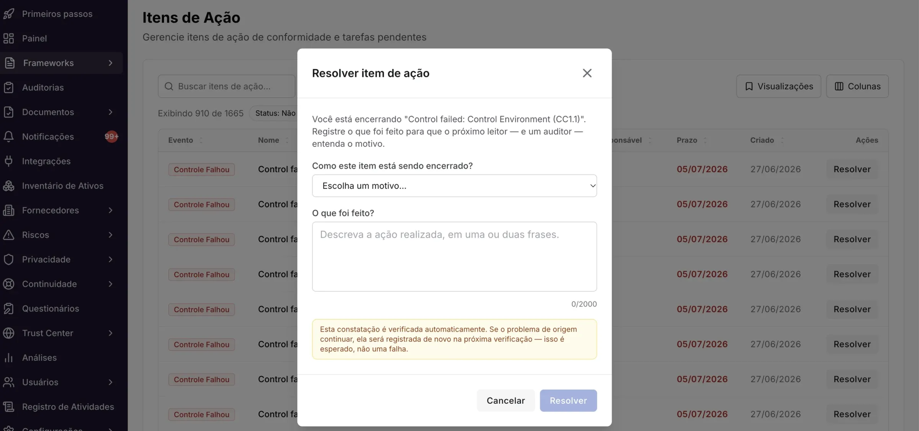
Task: Click the 'Exibindo 910 de 1665' text
Action: click(x=201, y=113)
